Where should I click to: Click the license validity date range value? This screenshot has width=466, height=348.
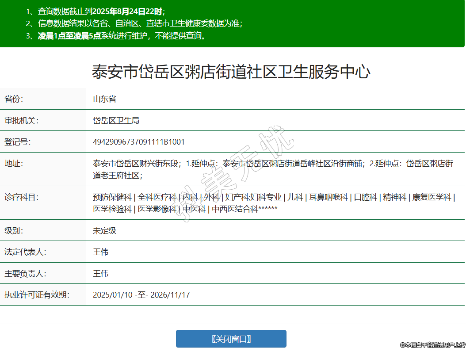[x=141, y=294]
